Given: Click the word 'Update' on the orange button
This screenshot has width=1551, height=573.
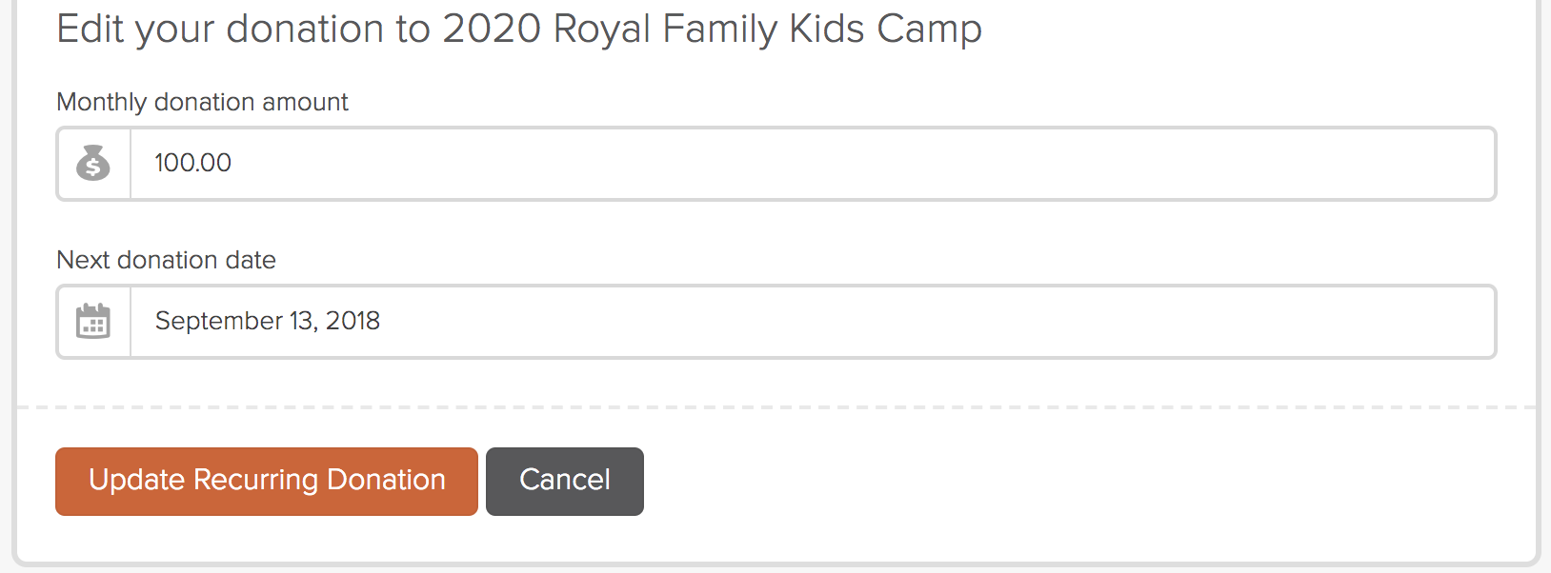Looking at the screenshot, I should 137,480.
